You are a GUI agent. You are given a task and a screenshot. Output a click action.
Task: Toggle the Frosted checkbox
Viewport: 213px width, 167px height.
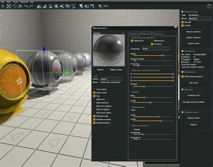(152, 44)
